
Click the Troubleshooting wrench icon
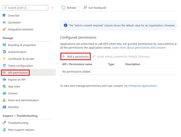point(4,123)
